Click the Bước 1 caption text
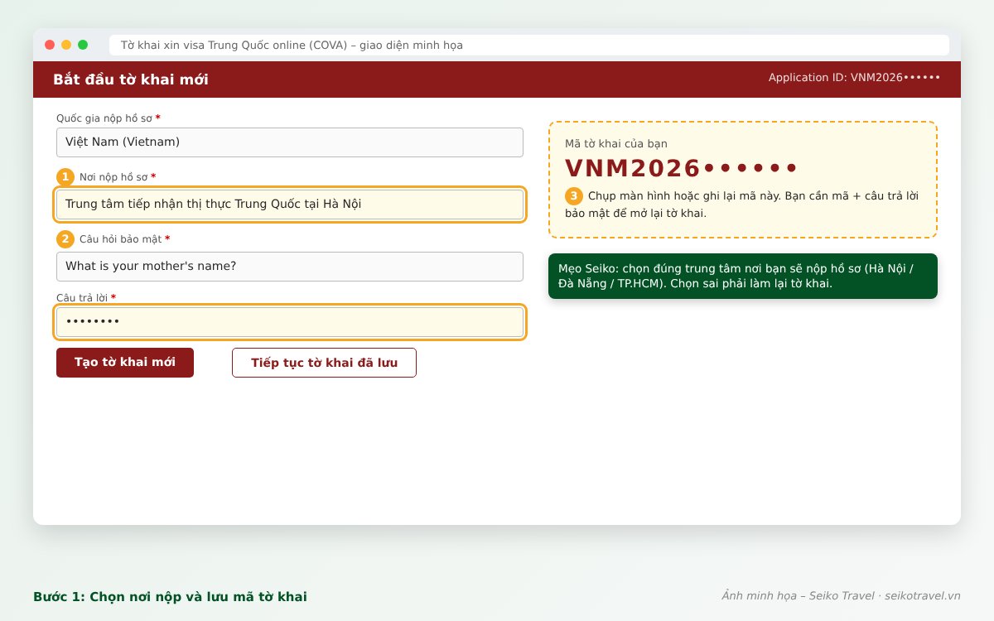 pos(170,597)
